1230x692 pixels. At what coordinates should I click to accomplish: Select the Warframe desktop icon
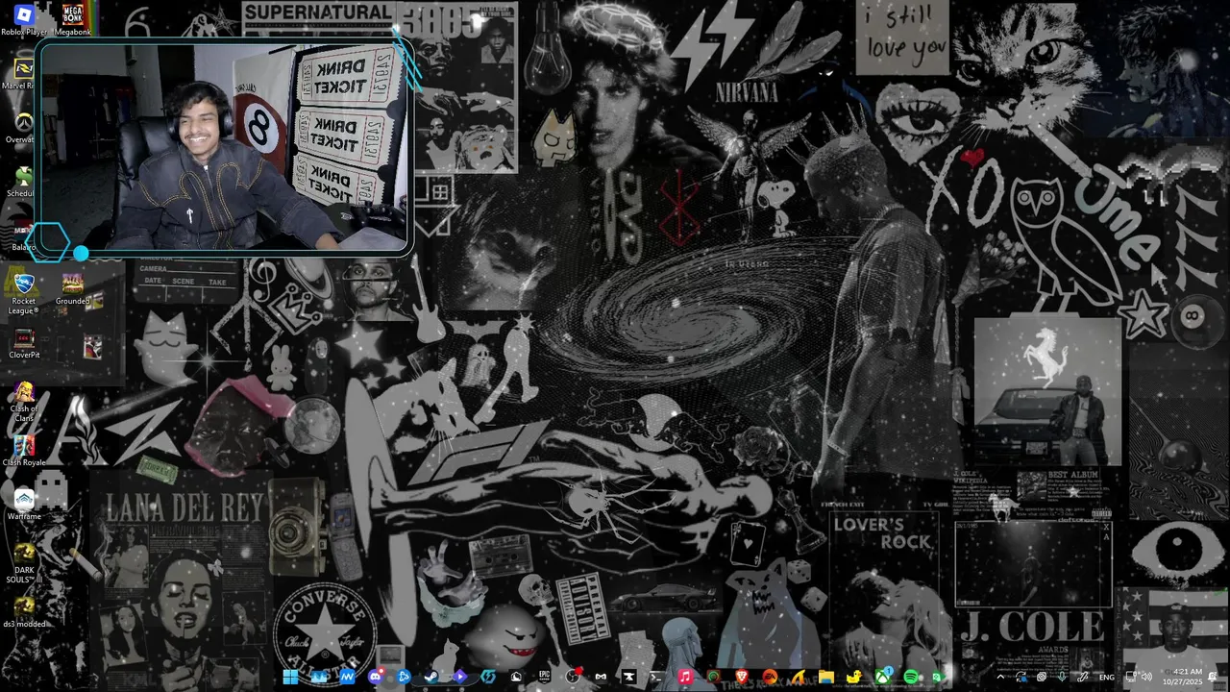24,505
